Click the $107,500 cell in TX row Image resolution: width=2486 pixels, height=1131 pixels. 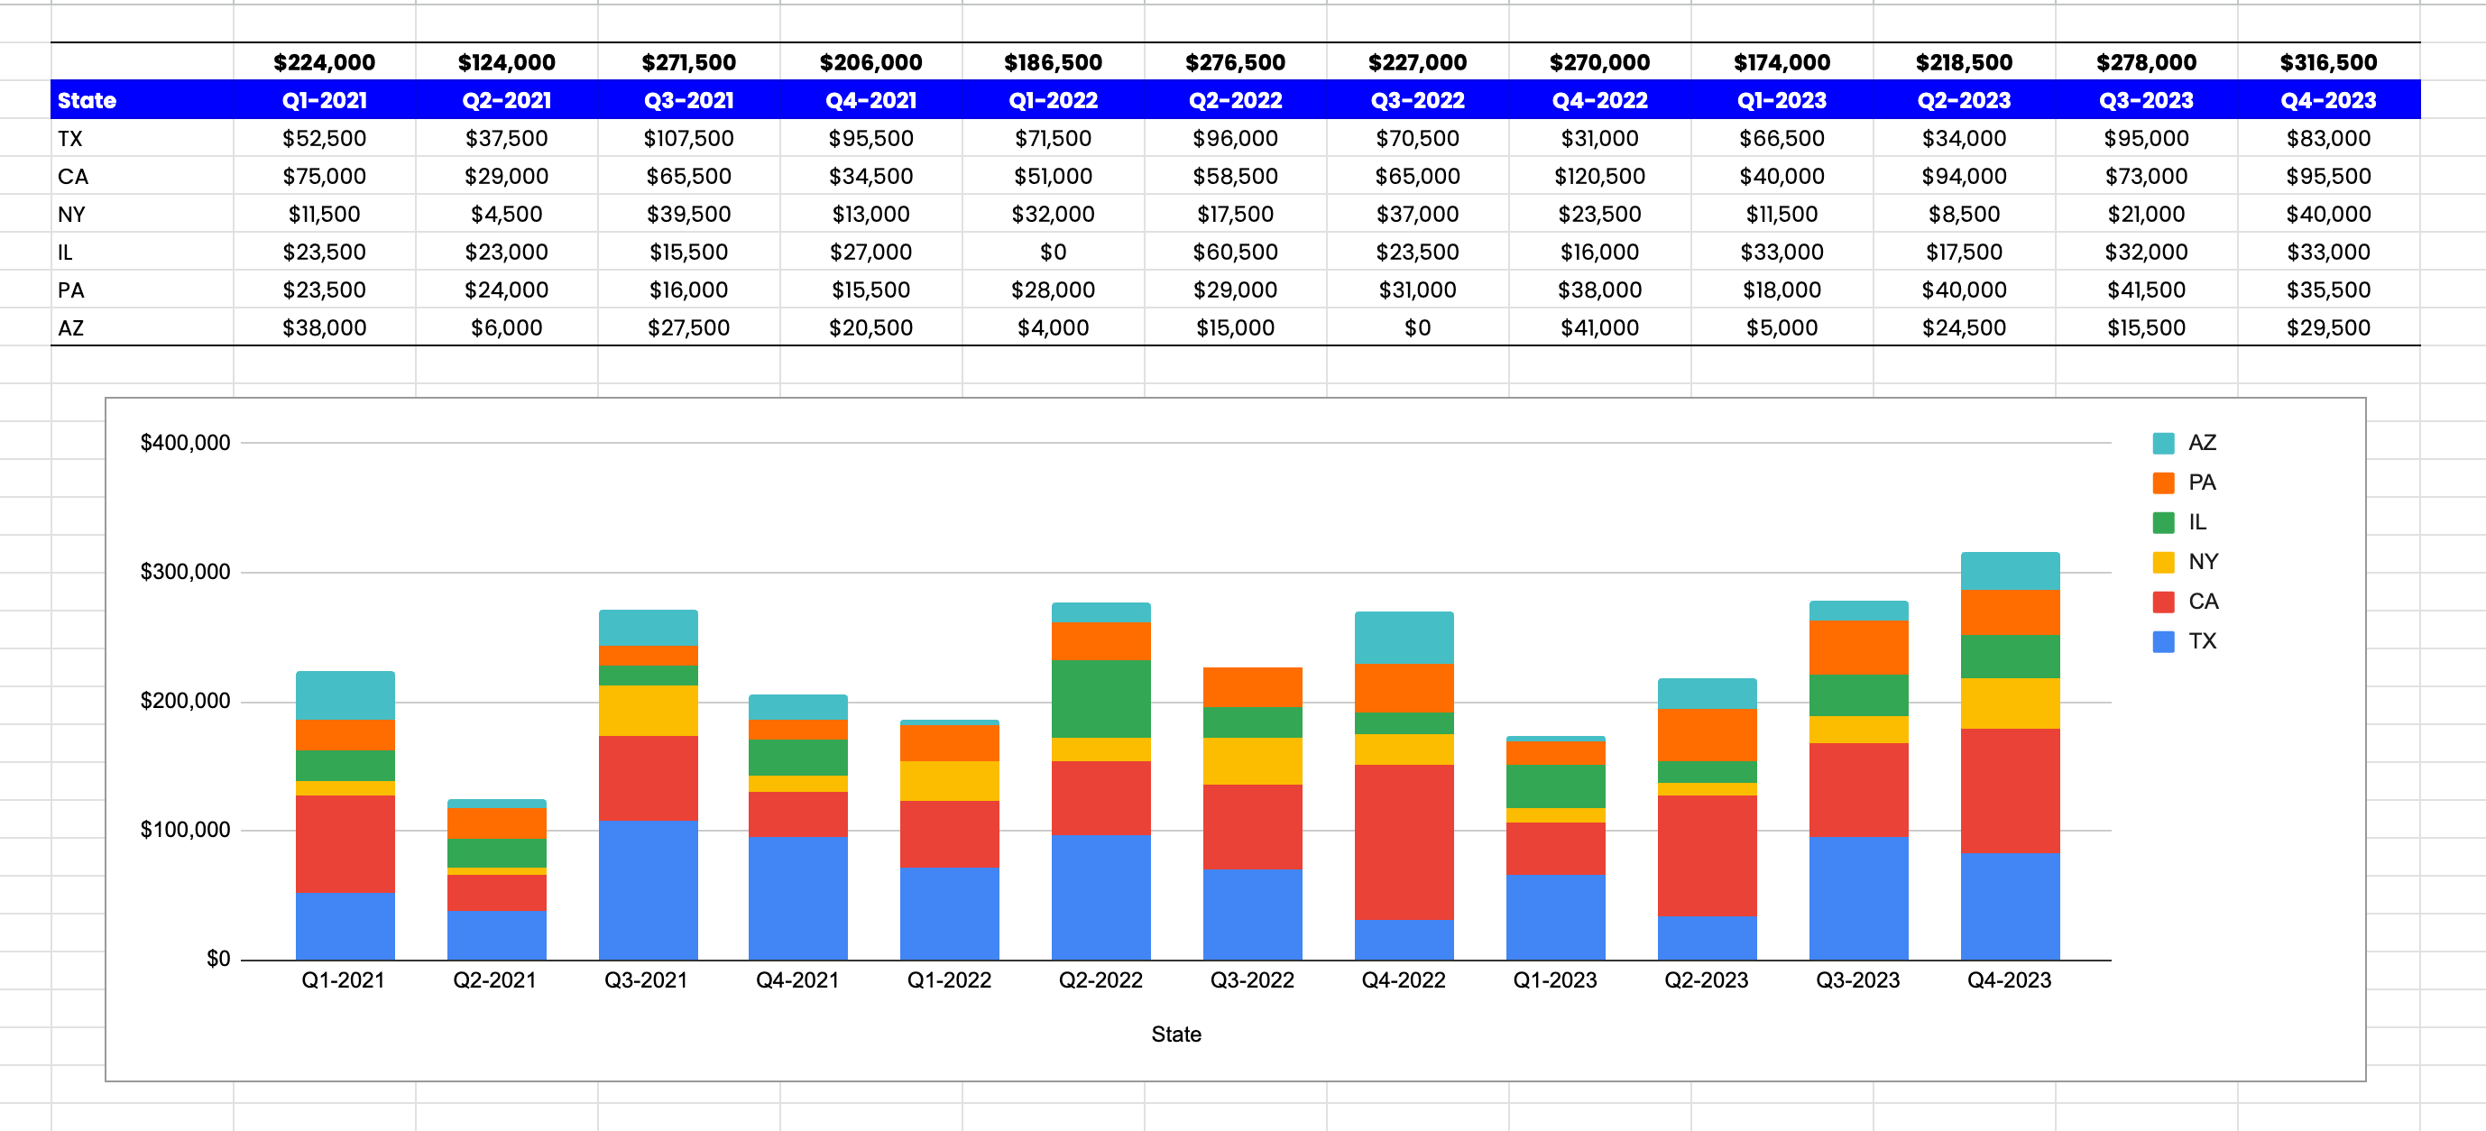point(688,138)
